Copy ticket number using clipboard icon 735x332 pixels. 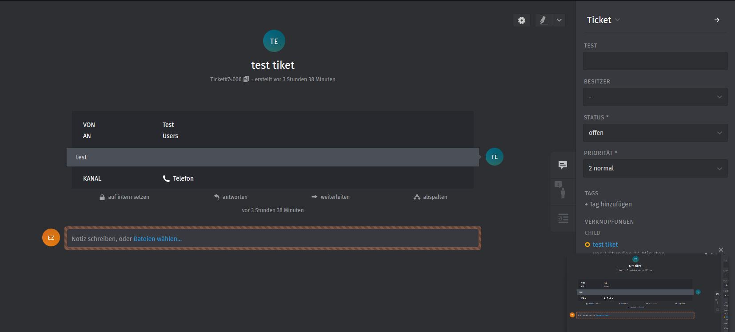click(x=246, y=79)
